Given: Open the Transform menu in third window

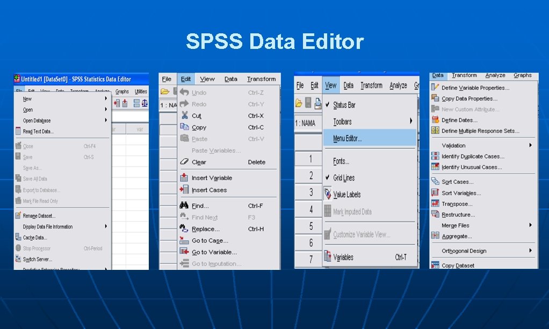Looking at the screenshot, I should 371,85.
